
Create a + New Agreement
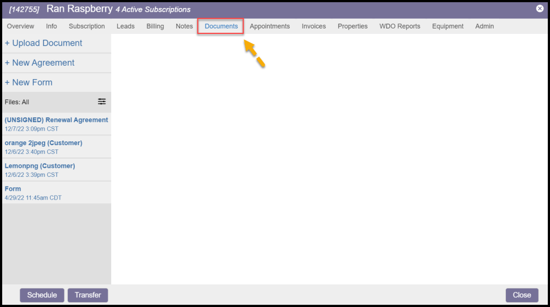(40, 63)
